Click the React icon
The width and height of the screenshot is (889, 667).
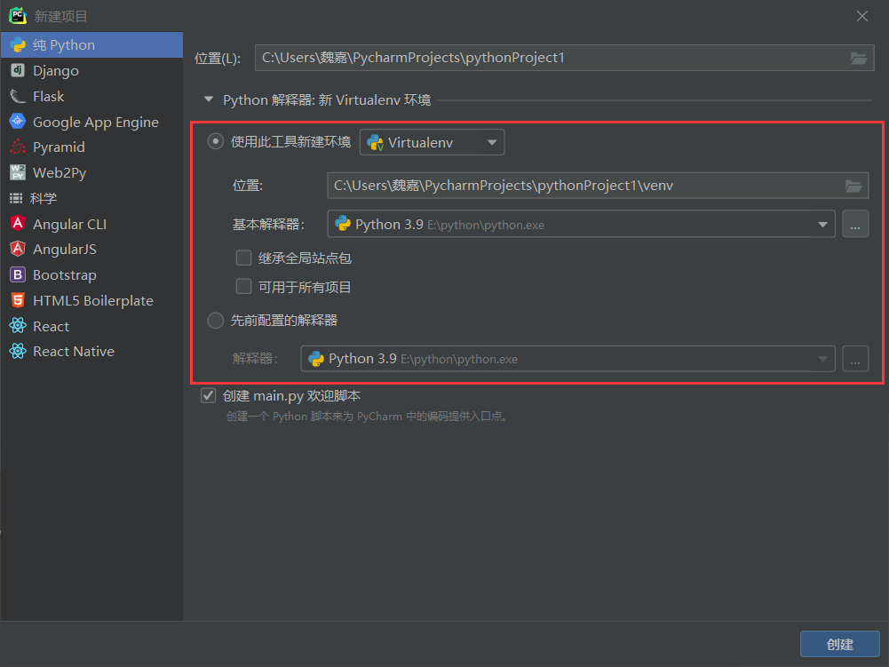click(x=18, y=326)
